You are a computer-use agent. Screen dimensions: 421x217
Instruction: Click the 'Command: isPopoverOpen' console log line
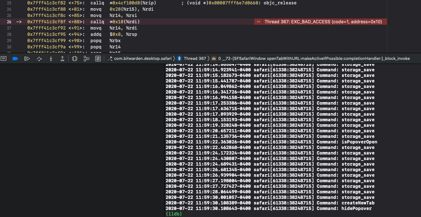click(x=271, y=142)
